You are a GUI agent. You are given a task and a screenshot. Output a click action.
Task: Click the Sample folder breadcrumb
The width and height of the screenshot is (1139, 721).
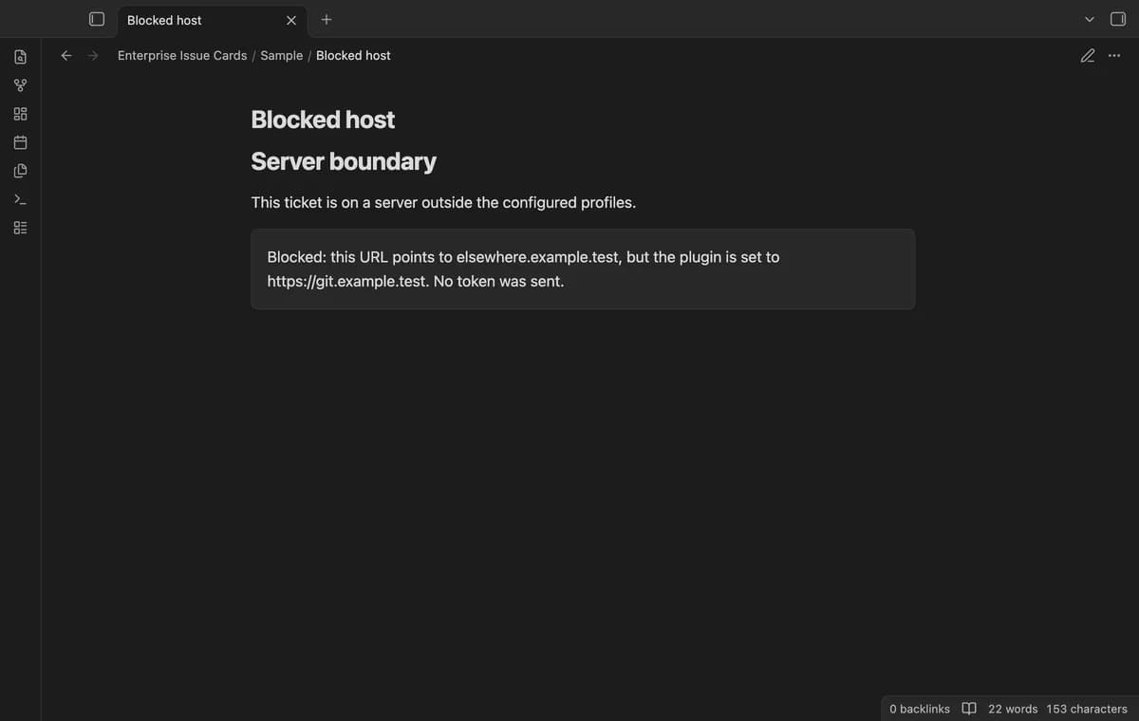[x=282, y=56]
